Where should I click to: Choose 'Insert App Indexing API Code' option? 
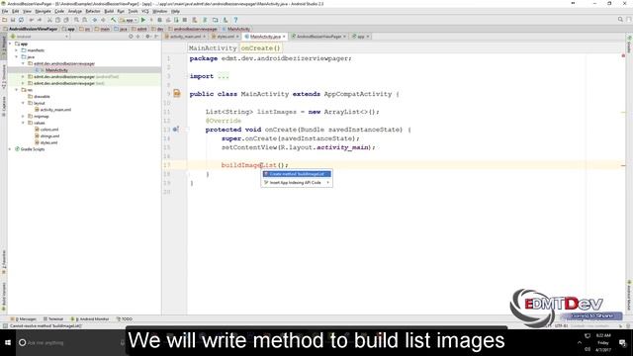pyautogui.click(x=297, y=182)
